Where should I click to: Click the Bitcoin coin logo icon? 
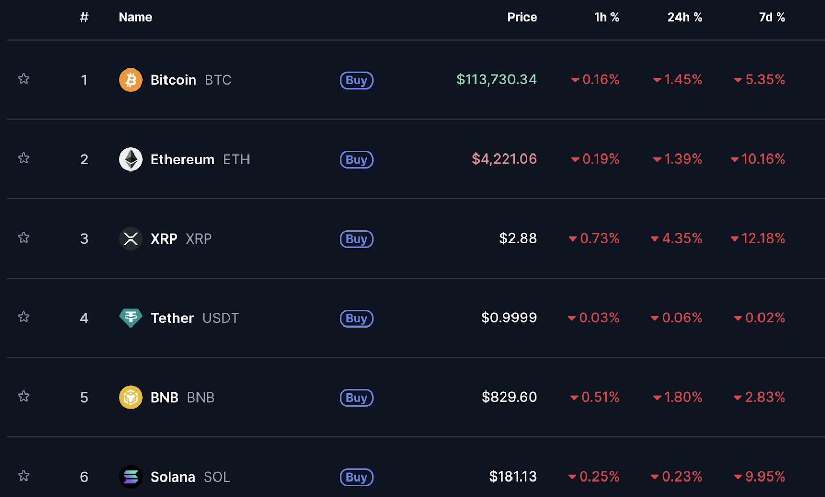pos(130,80)
